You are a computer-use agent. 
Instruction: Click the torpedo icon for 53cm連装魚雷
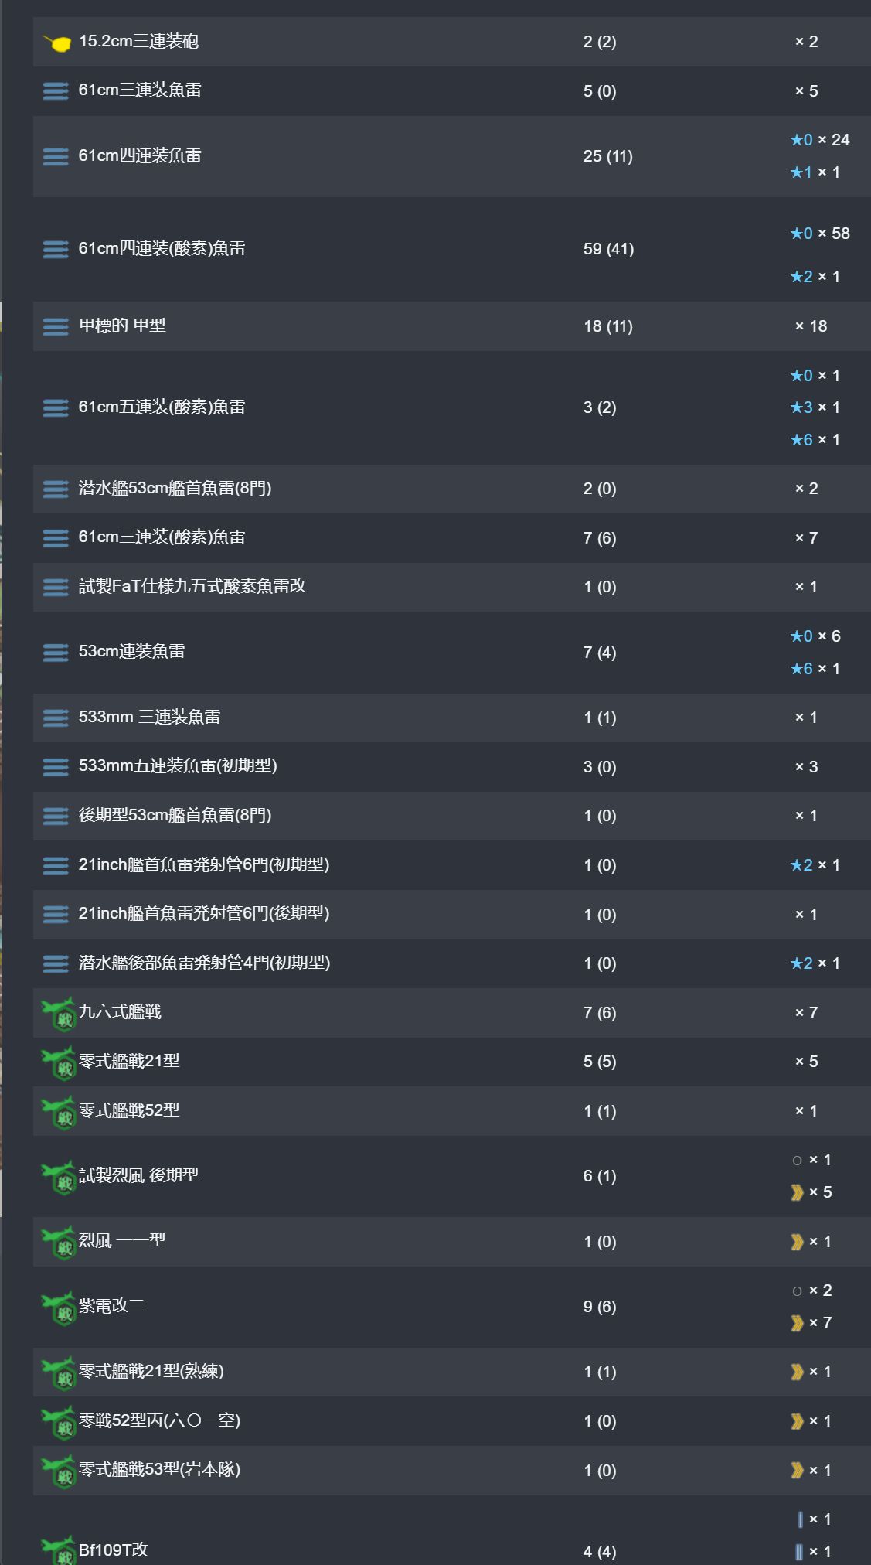pyautogui.click(x=56, y=653)
